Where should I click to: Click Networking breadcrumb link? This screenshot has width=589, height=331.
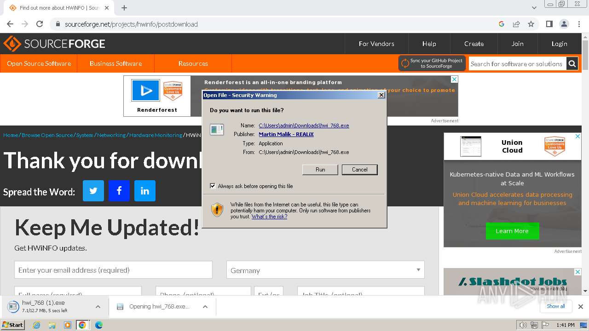point(111,135)
